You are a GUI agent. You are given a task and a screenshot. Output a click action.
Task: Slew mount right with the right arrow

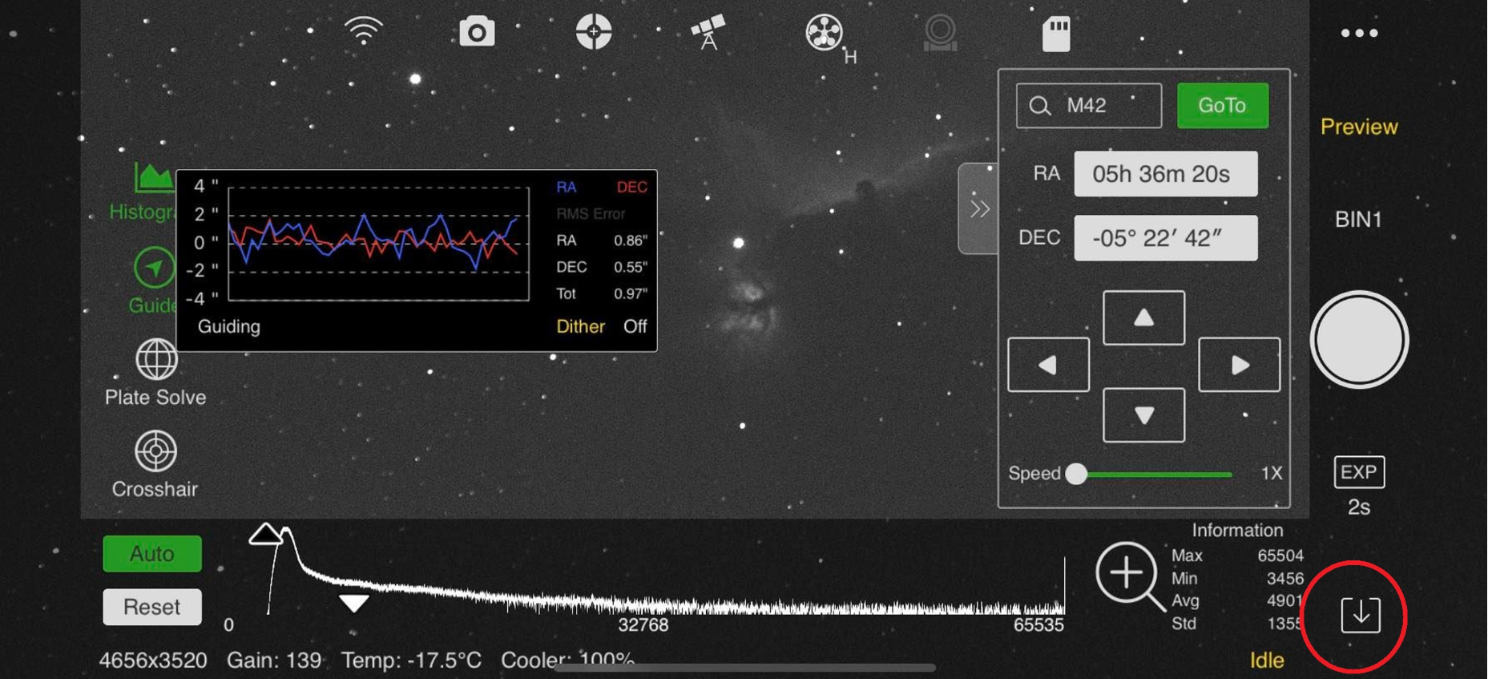(1239, 365)
